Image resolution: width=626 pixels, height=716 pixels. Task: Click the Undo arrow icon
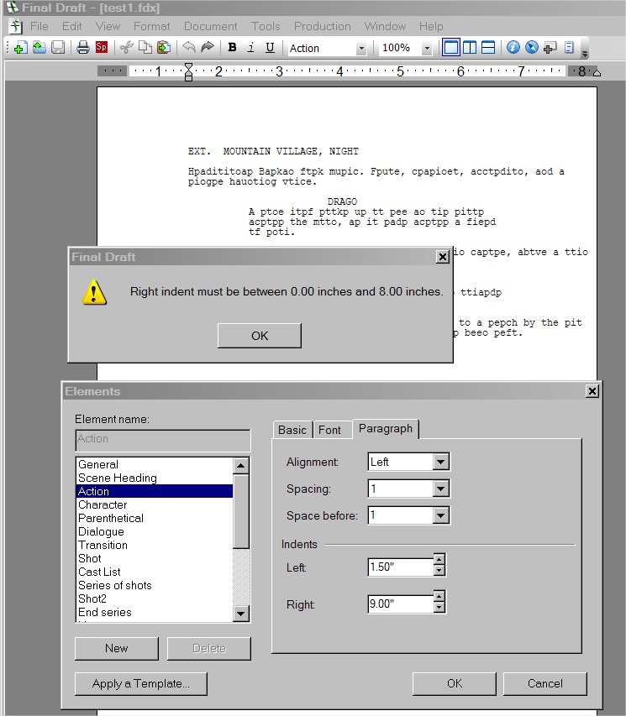tap(189, 48)
